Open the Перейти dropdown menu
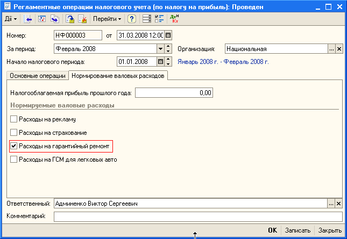This screenshot has width=347, height=239. [x=107, y=19]
